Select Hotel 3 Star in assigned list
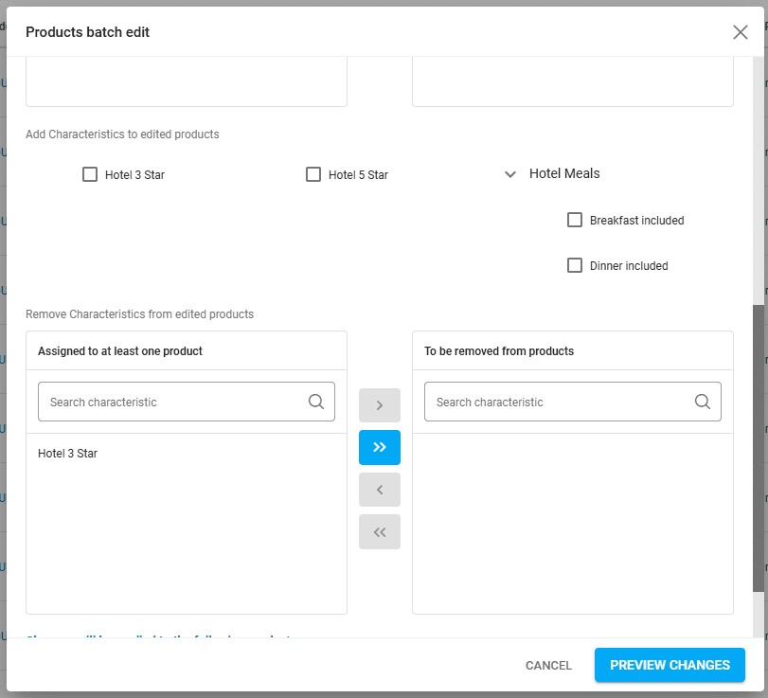The image size is (768, 698). pyautogui.click(x=68, y=454)
